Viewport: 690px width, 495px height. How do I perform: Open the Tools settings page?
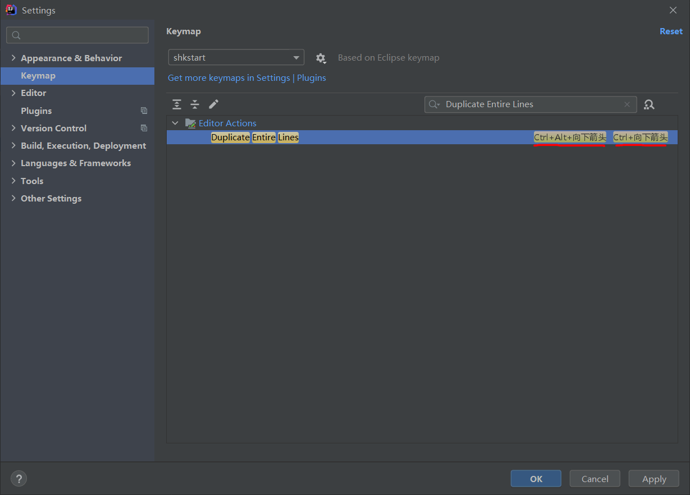pos(32,181)
